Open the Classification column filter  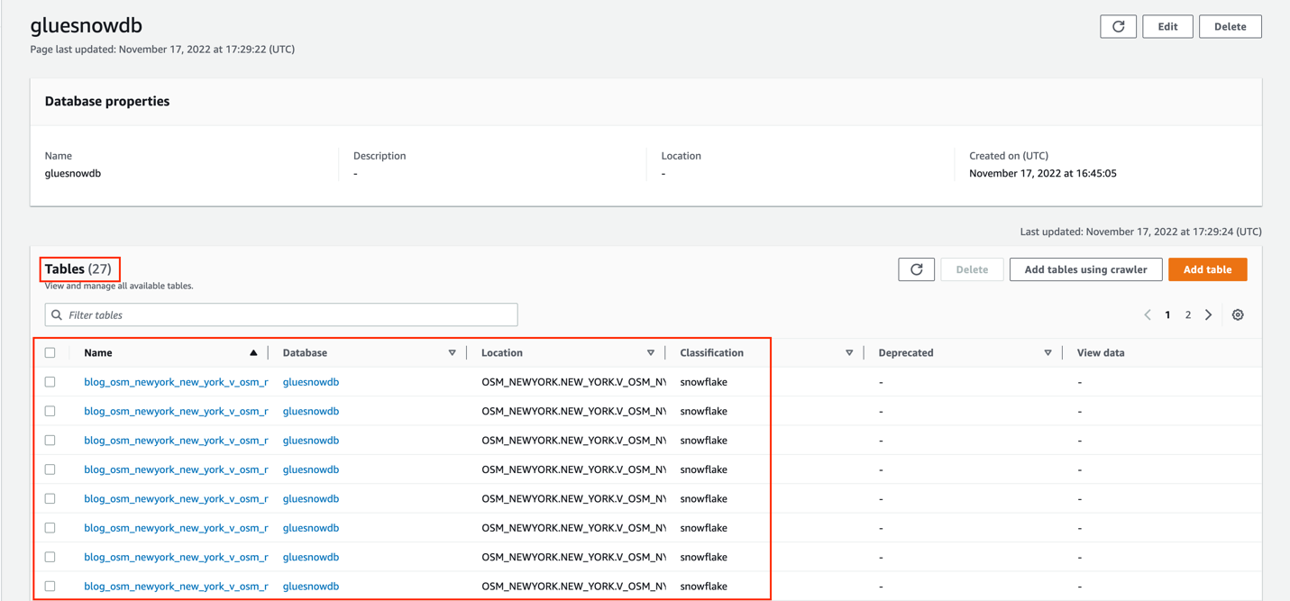[x=849, y=352]
